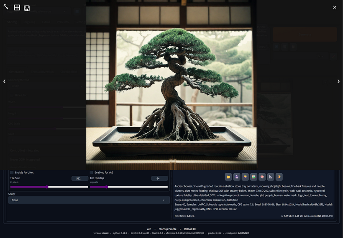Image resolution: width=343 pixels, height=238 pixels.
Task: Enable the 'Enable for UNet' checkbox
Action: click(x=12, y=172)
